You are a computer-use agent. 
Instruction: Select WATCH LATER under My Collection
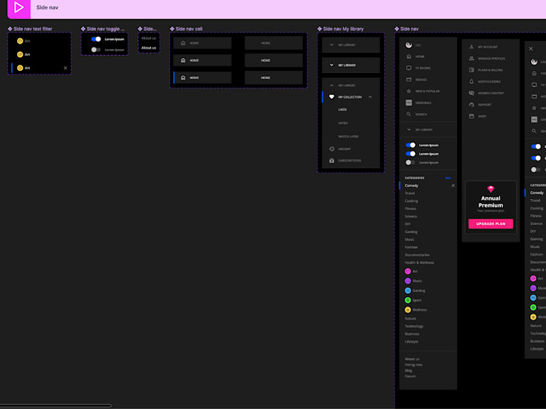pyautogui.click(x=348, y=137)
